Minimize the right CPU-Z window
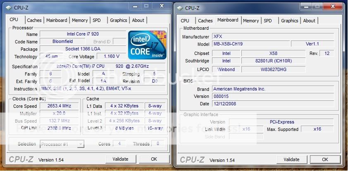 click(x=305, y=7)
